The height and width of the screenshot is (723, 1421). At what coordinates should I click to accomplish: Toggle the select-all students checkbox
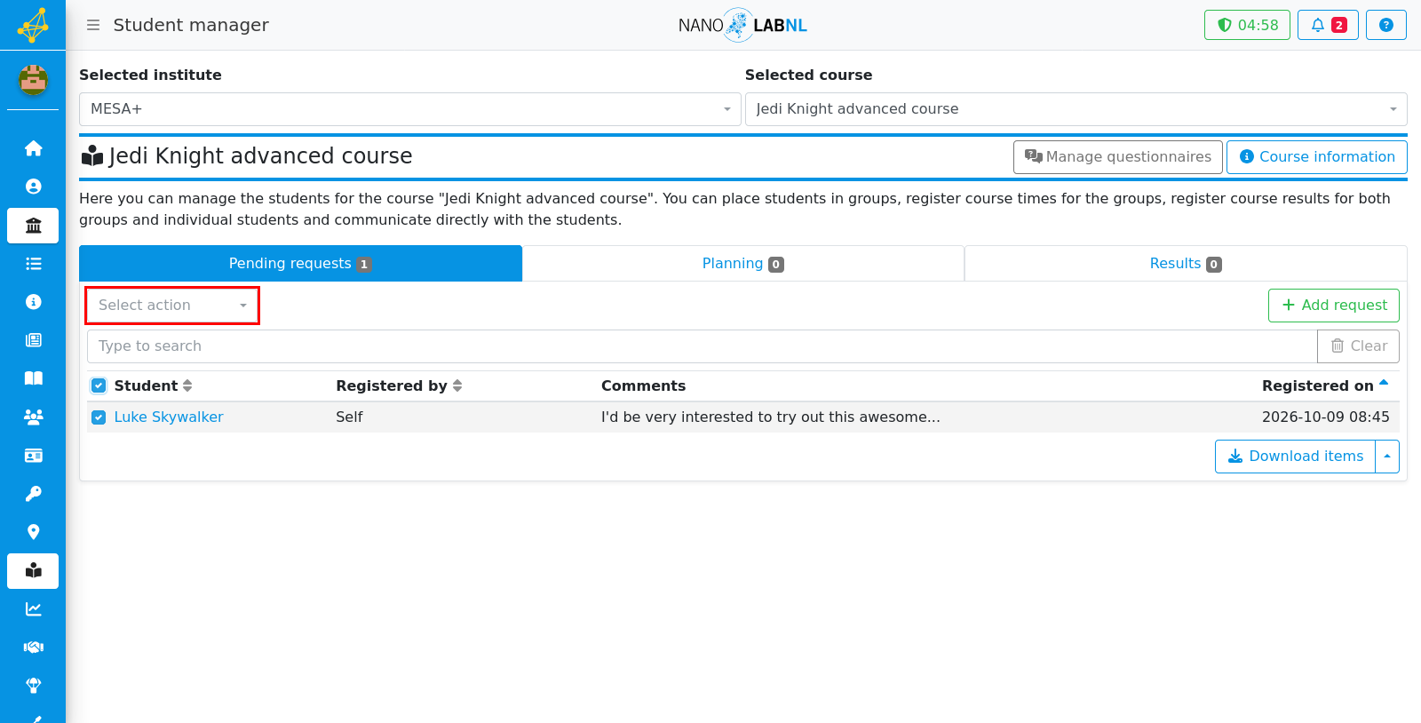point(99,385)
